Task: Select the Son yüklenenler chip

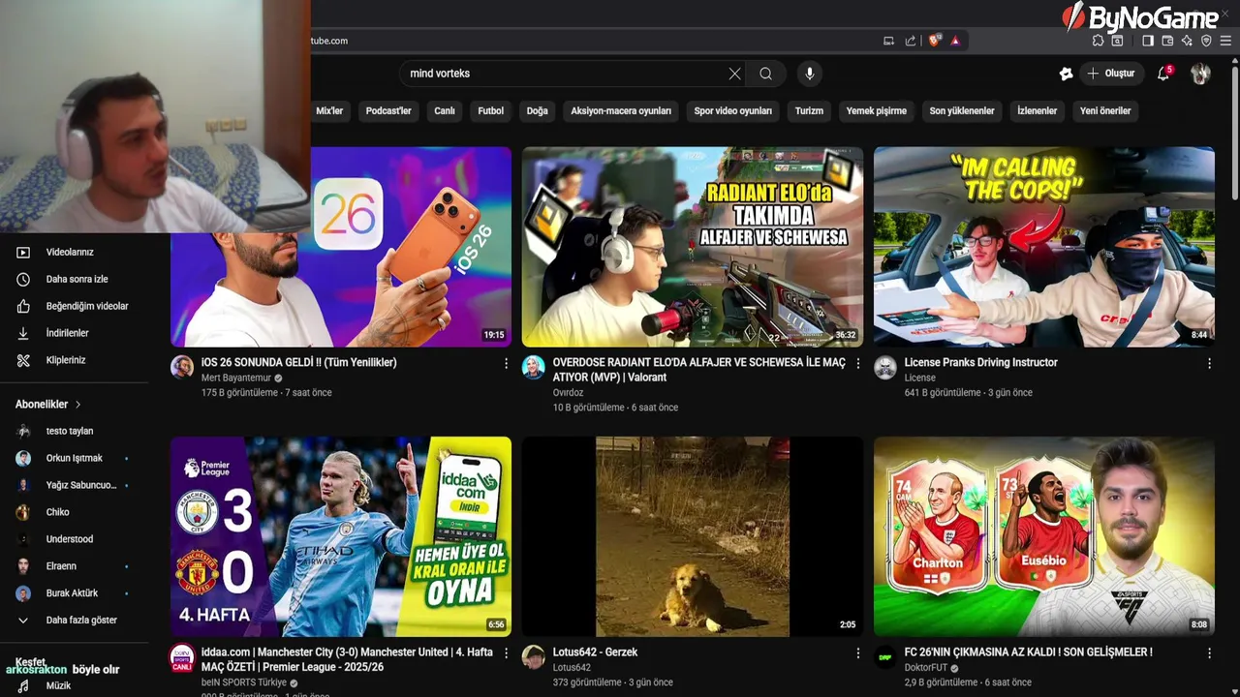Action: coord(962,111)
